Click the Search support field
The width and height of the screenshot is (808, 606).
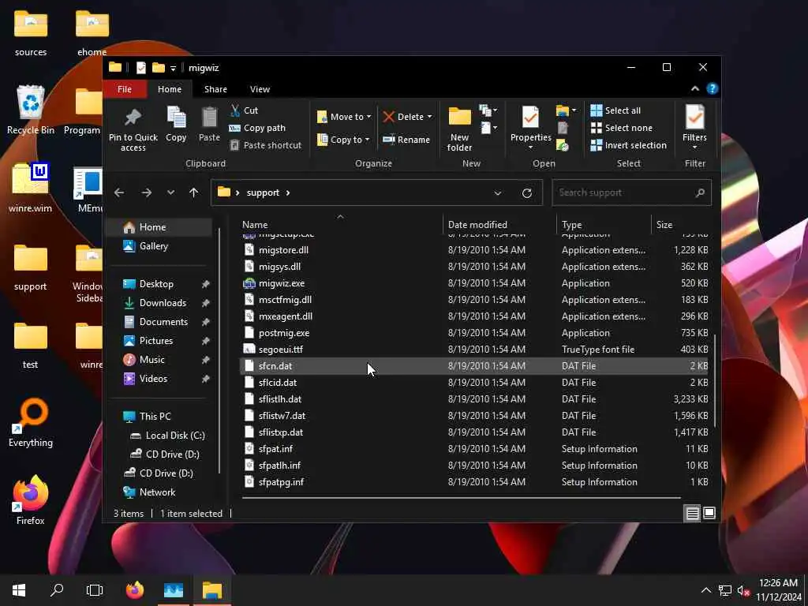point(631,193)
